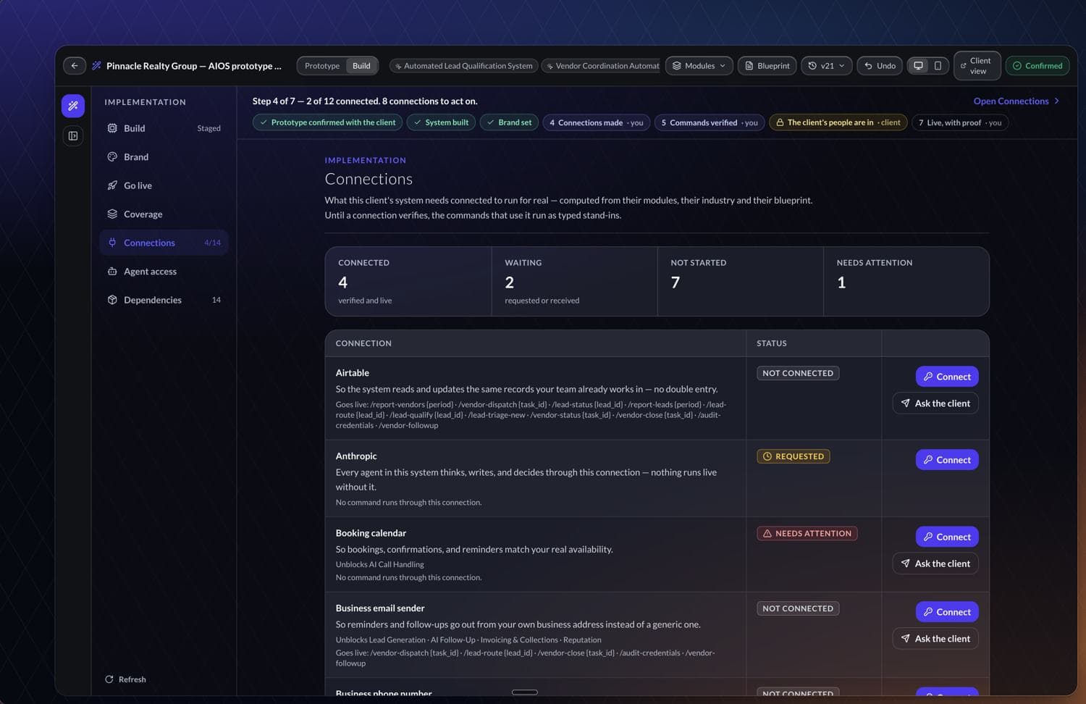Click the Airtable connection name
This screenshot has width=1086, height=704.
353,373
